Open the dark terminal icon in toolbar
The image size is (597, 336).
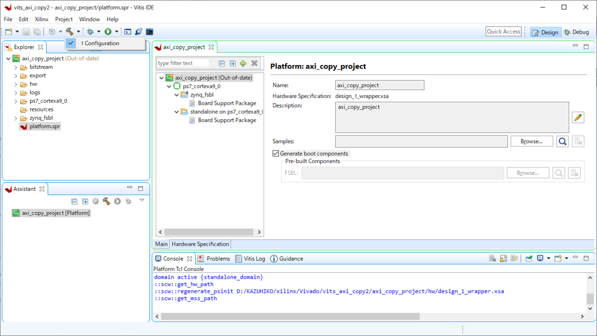[x=149, y=31]
